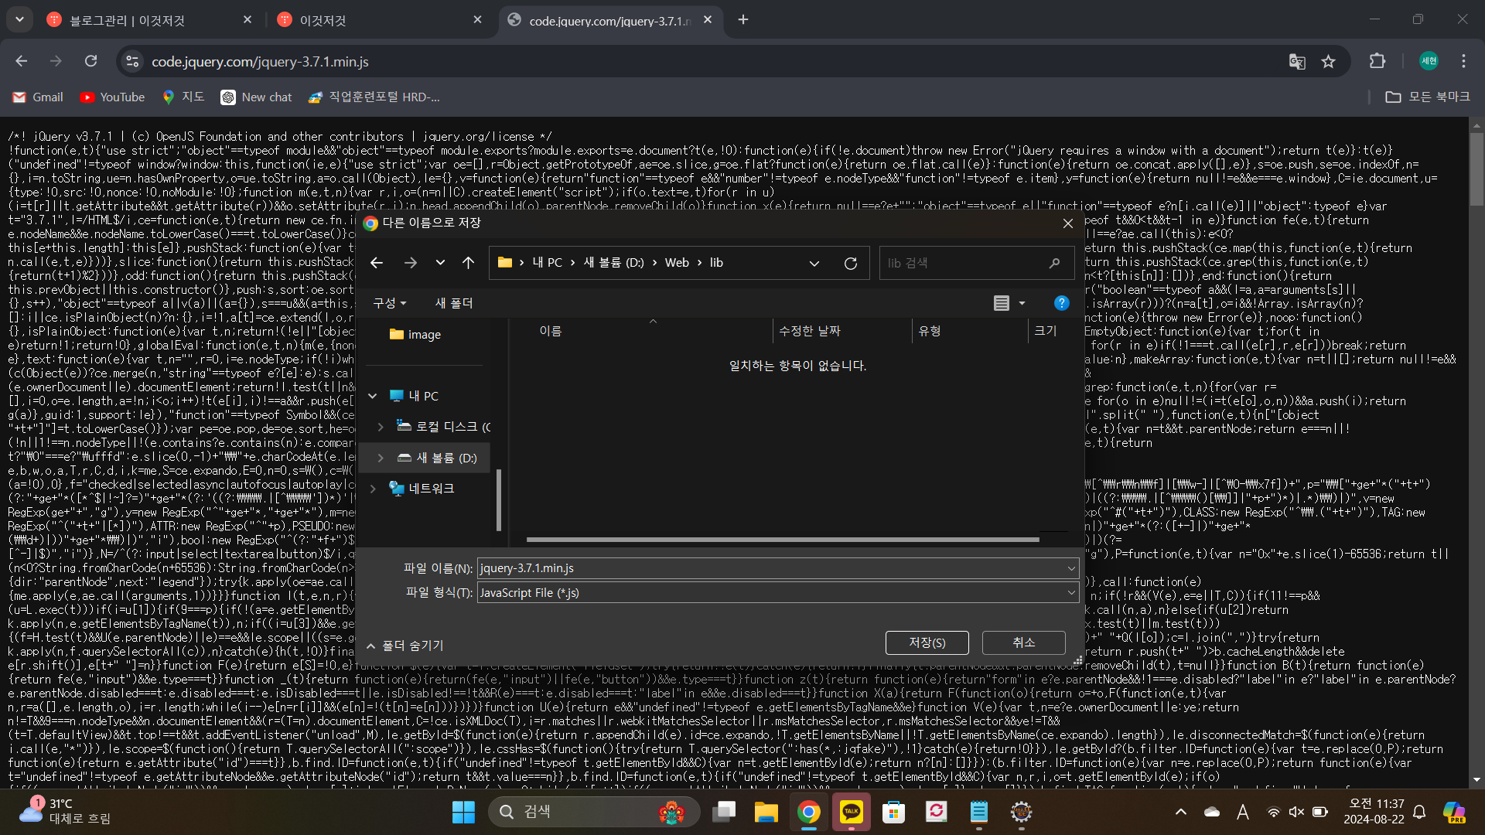The image size is (1485, 835).
Task: Refresh the lib folder view
Action: (851, 263)
